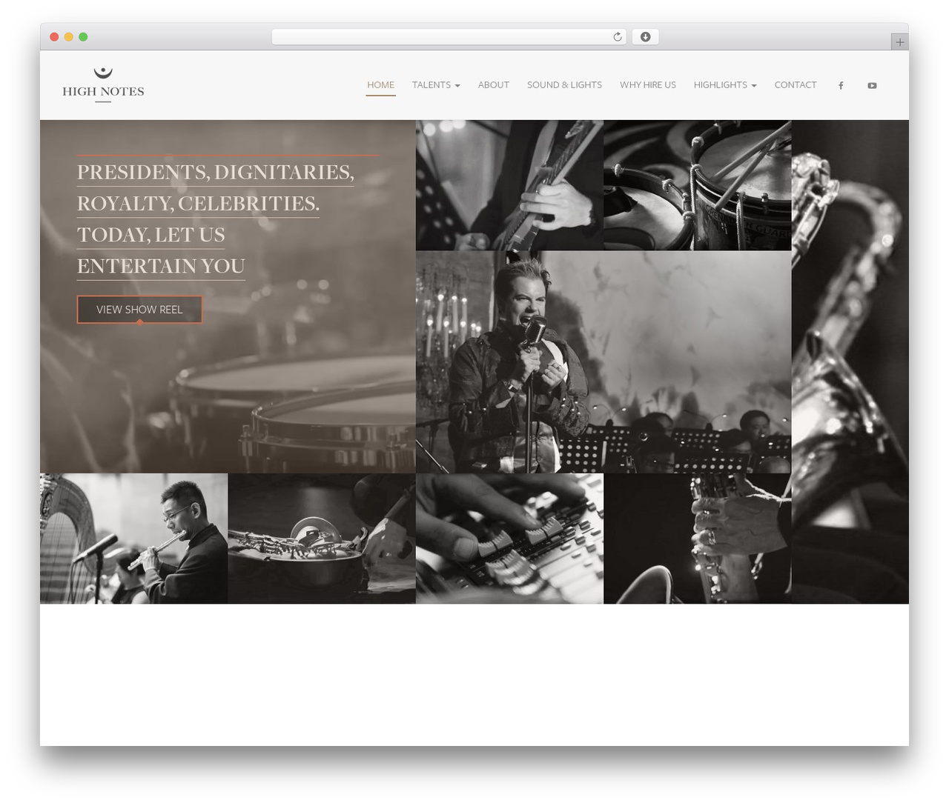Click the browser download icon
Image resolution: width=949 pixels, height=803 pixels.
click(645, 37)
